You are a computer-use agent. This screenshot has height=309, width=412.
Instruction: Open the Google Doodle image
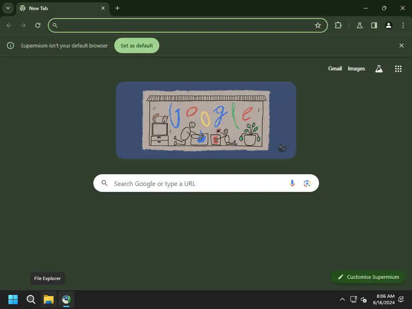click(x=206, y=120)
